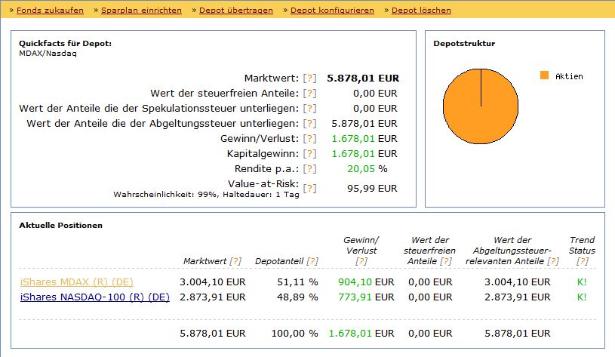Open the Depot konfigurieren link
The height and width of the screenshot is (357, 615).
click(332, 11)
